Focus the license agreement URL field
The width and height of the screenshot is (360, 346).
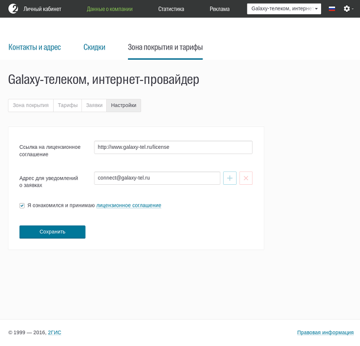pos(174,147)
